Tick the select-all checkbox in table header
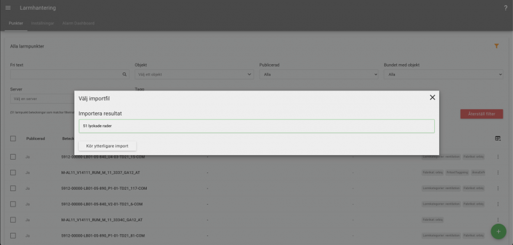The image size is (513, 245). point(13,139)
